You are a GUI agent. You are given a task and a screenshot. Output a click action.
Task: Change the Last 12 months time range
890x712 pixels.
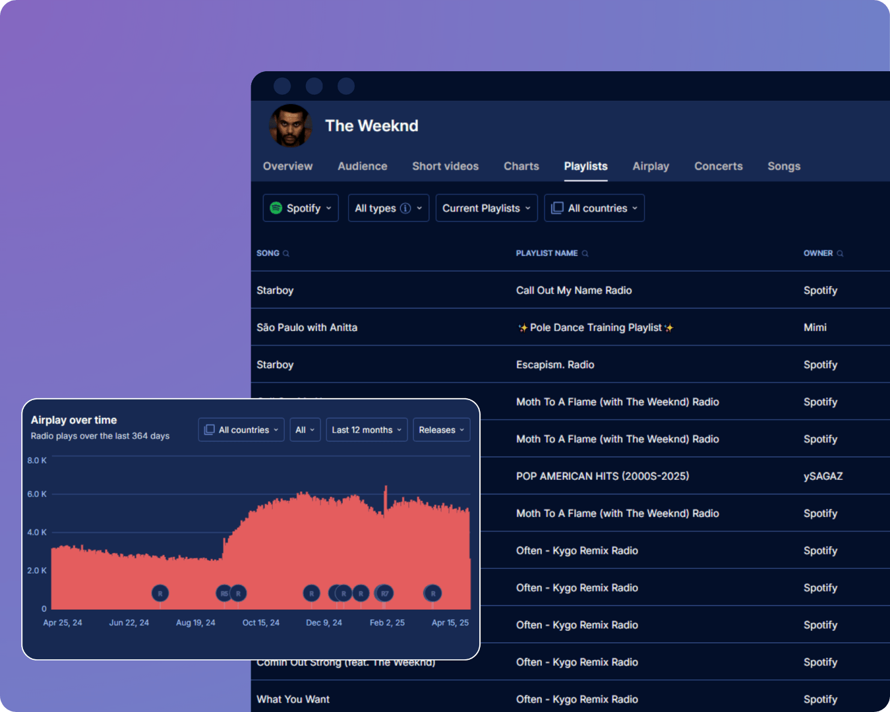(x=367, y=429)
